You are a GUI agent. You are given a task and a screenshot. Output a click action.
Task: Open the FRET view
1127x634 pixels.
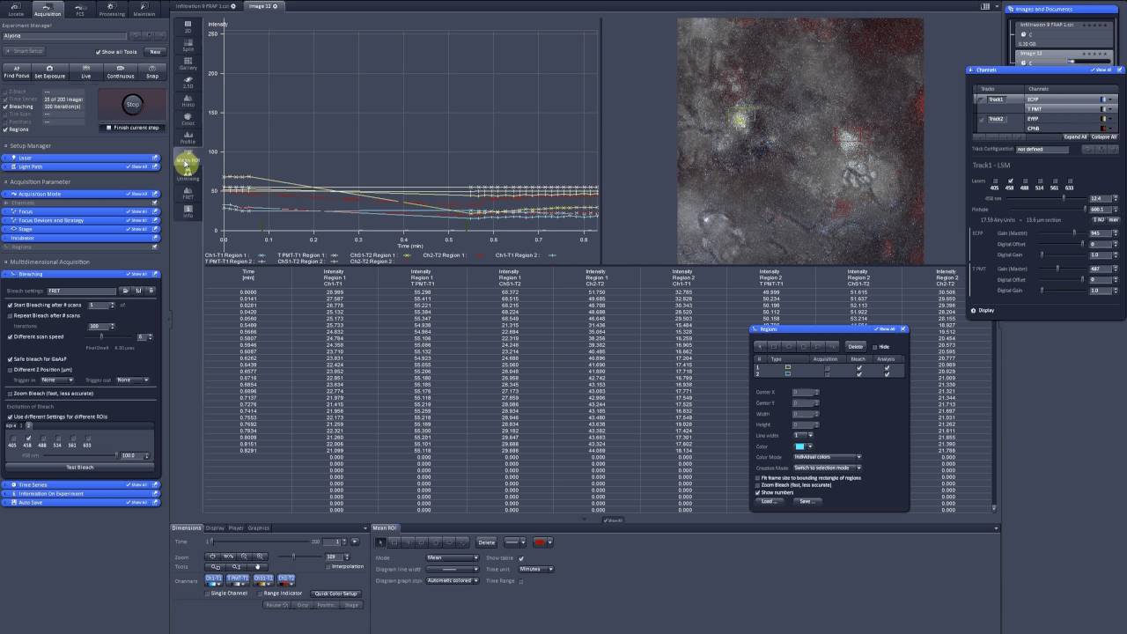click(x=188, y=194)
